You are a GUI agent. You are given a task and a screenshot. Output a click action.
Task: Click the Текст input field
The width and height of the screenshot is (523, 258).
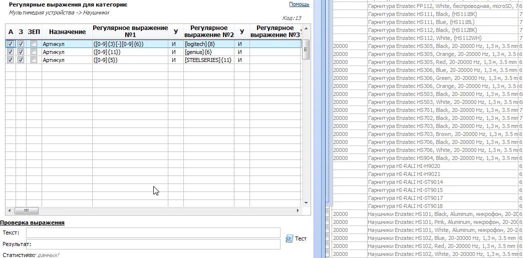click(x=153, y=233)
